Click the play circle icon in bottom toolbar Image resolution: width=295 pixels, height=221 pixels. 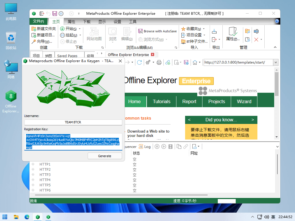164,146
